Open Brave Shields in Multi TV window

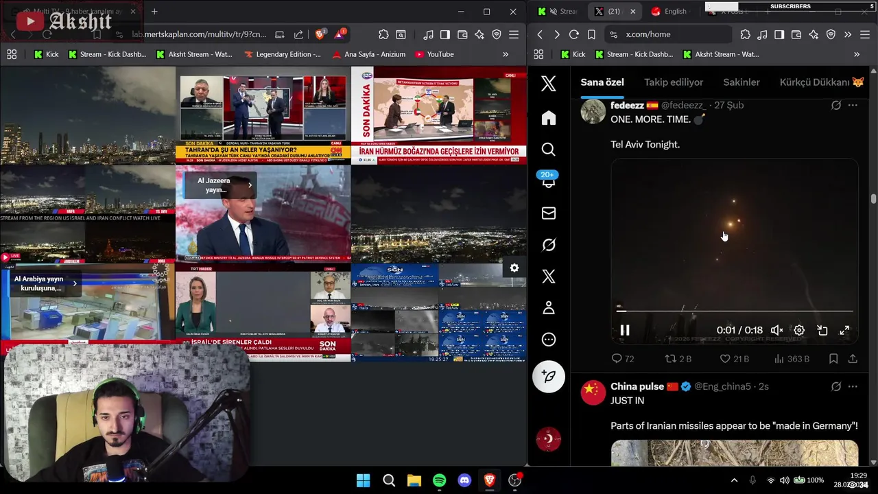(320, 34)
